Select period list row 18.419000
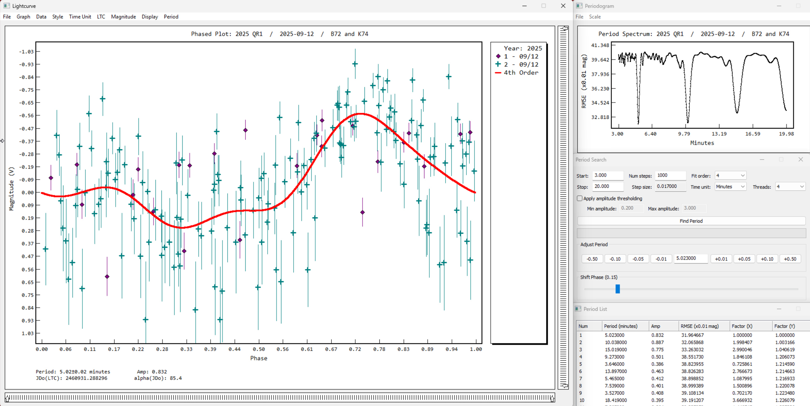 (693, 400)
